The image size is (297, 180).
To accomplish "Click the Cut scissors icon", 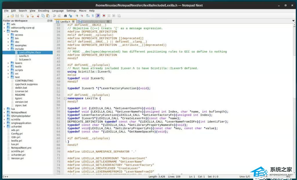I will pyautogui.click(x=38, y=16).
